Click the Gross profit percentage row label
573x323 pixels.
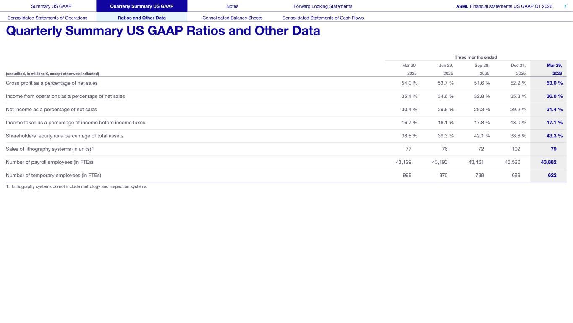pos(52,83)
